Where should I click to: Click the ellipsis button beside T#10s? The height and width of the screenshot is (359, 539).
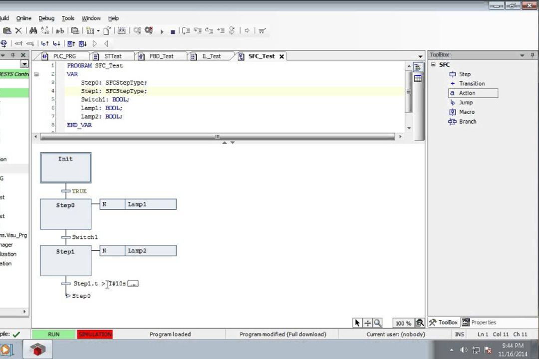pos(133,284)
